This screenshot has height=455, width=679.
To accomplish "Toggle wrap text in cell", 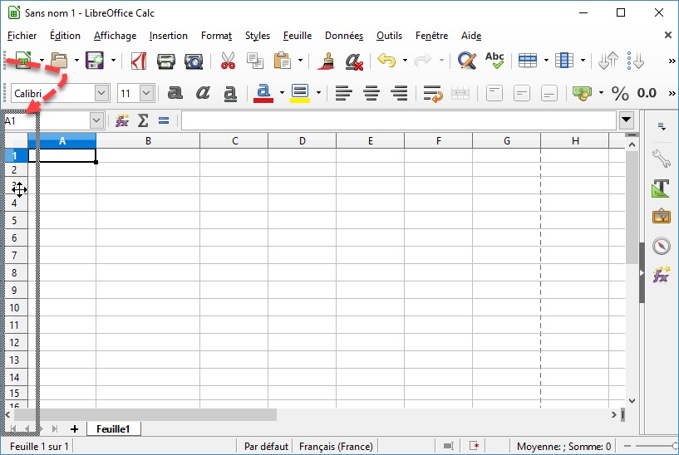I will coord(431,93).
